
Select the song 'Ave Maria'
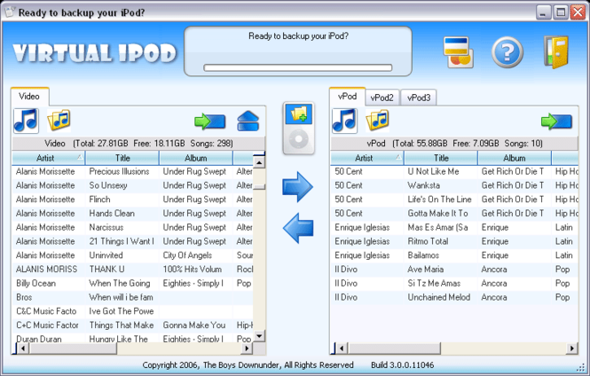point(454,270)
